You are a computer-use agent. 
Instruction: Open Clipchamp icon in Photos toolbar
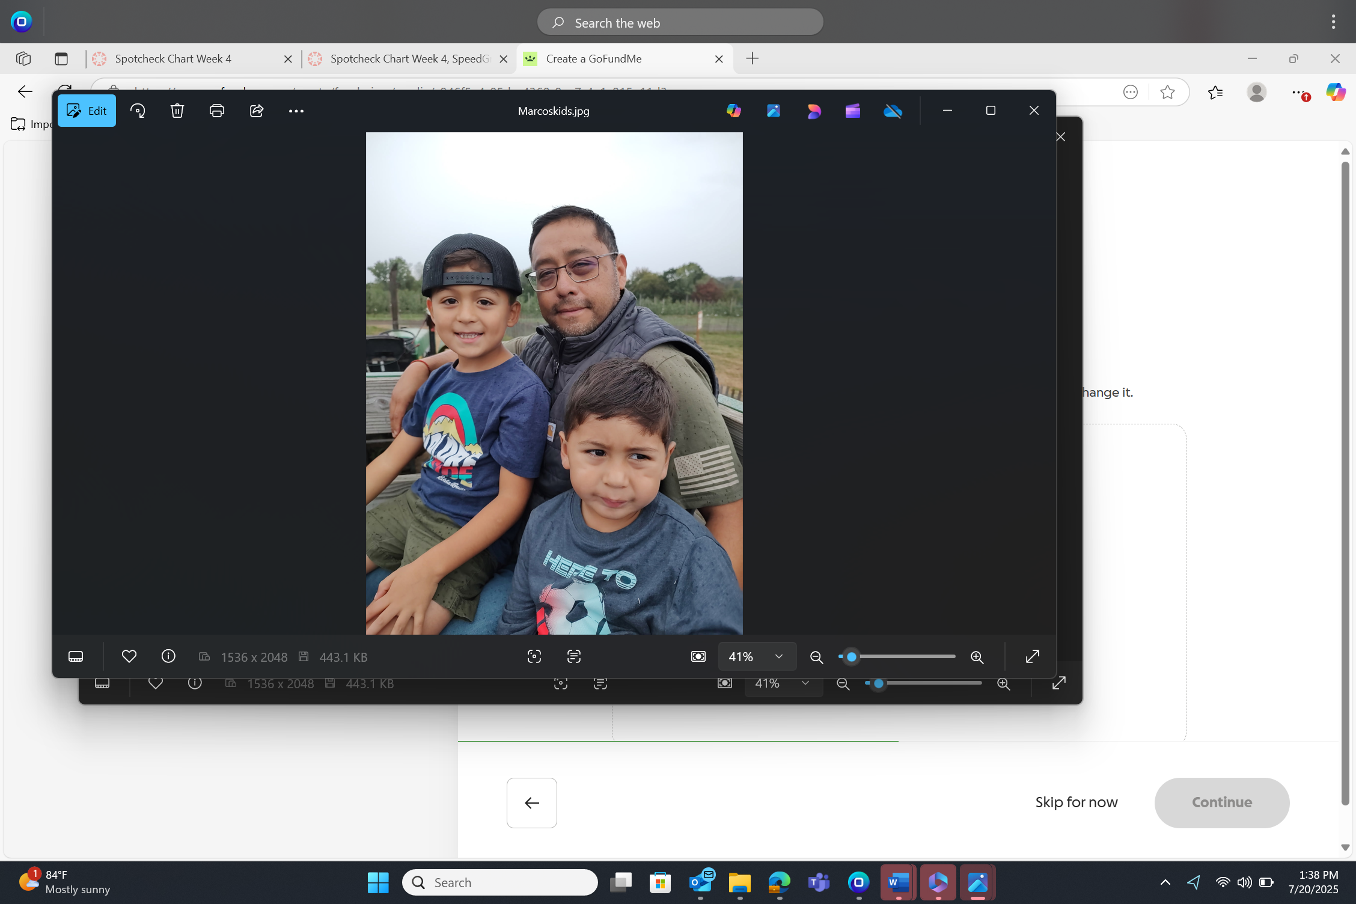852,111
